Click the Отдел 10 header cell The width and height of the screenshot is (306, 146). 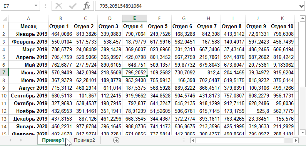pyautogui.click(x=282, y=26)
